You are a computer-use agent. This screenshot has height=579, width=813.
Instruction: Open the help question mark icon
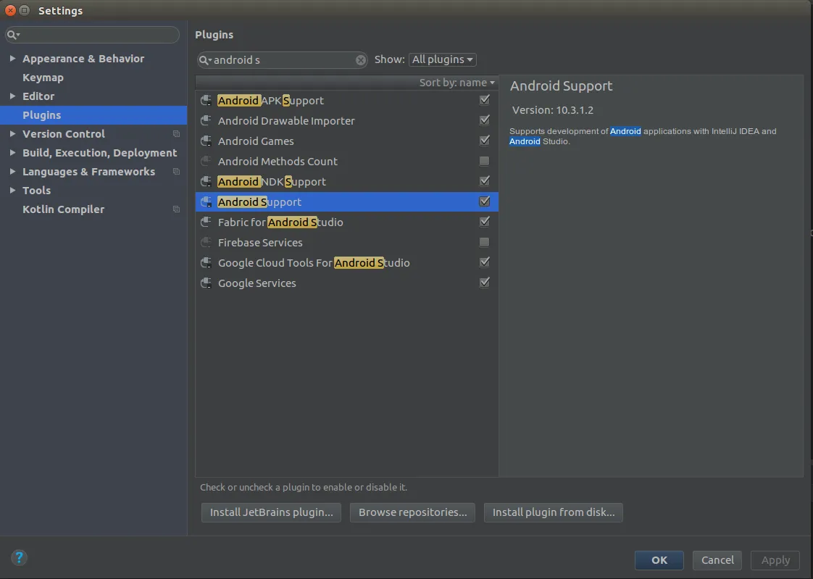(20, 557)
